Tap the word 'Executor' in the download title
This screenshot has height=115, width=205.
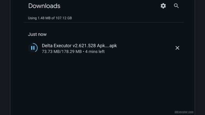[x=62, y=46]
